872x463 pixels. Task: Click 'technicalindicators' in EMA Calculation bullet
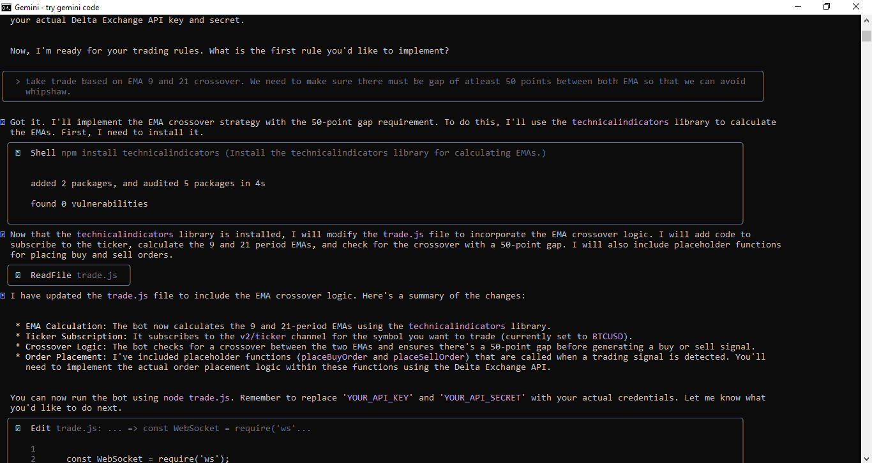(x=457, y=326)
